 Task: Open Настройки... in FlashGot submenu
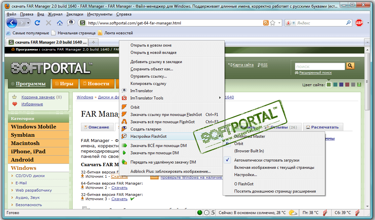[274, 175]
